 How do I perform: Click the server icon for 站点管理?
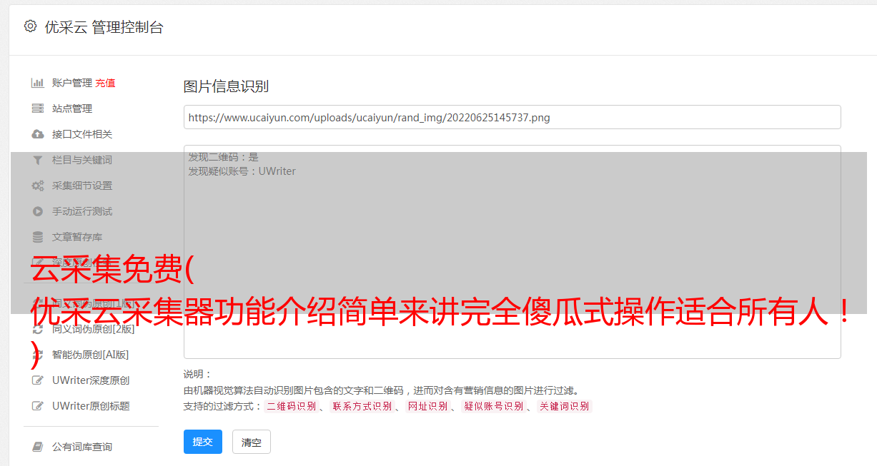[38, 108]
